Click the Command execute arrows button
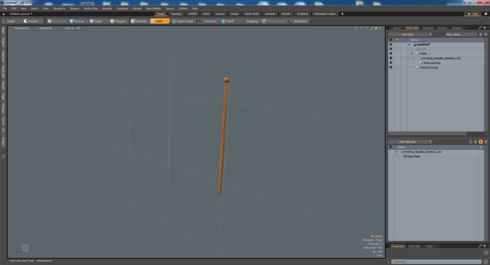The height and width of the screenshot is (265, 490). pyautogui.click(x=486, y=252)
